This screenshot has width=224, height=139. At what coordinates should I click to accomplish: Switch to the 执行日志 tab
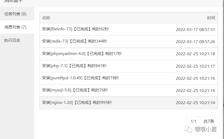17,40
